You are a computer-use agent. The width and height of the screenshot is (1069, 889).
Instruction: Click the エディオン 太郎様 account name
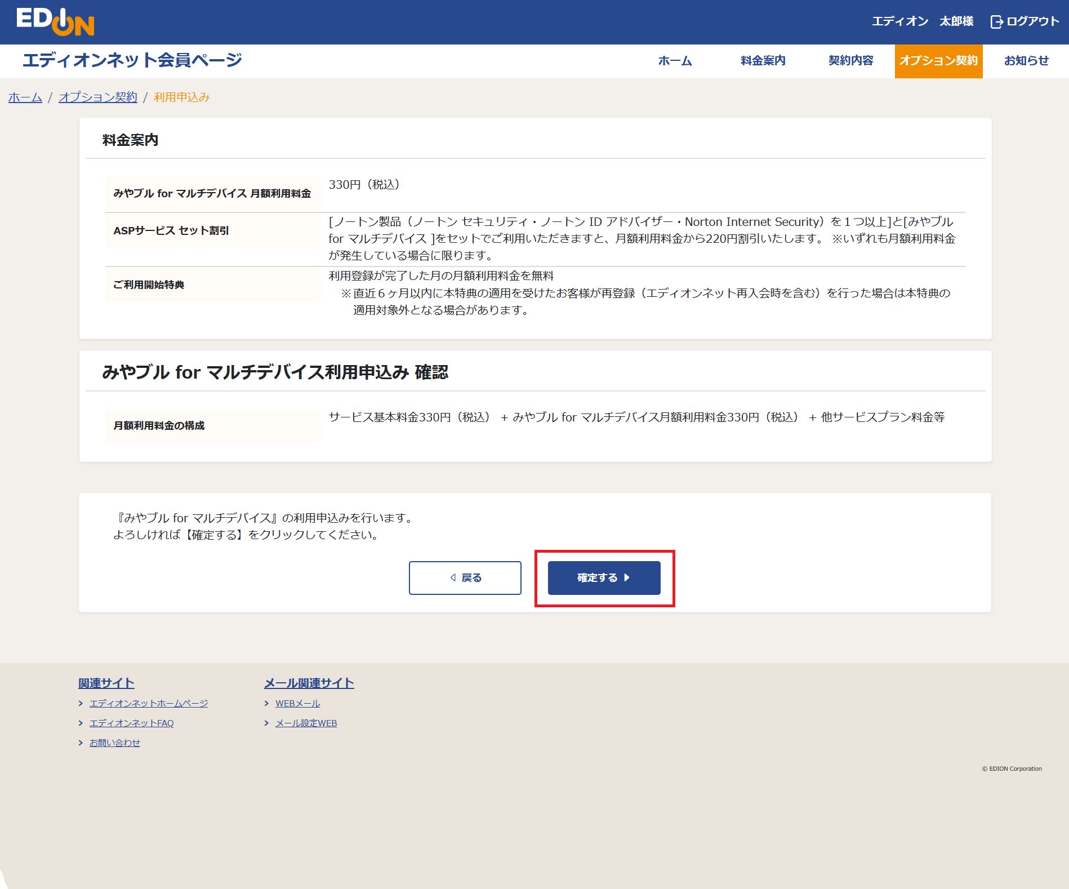923,21
